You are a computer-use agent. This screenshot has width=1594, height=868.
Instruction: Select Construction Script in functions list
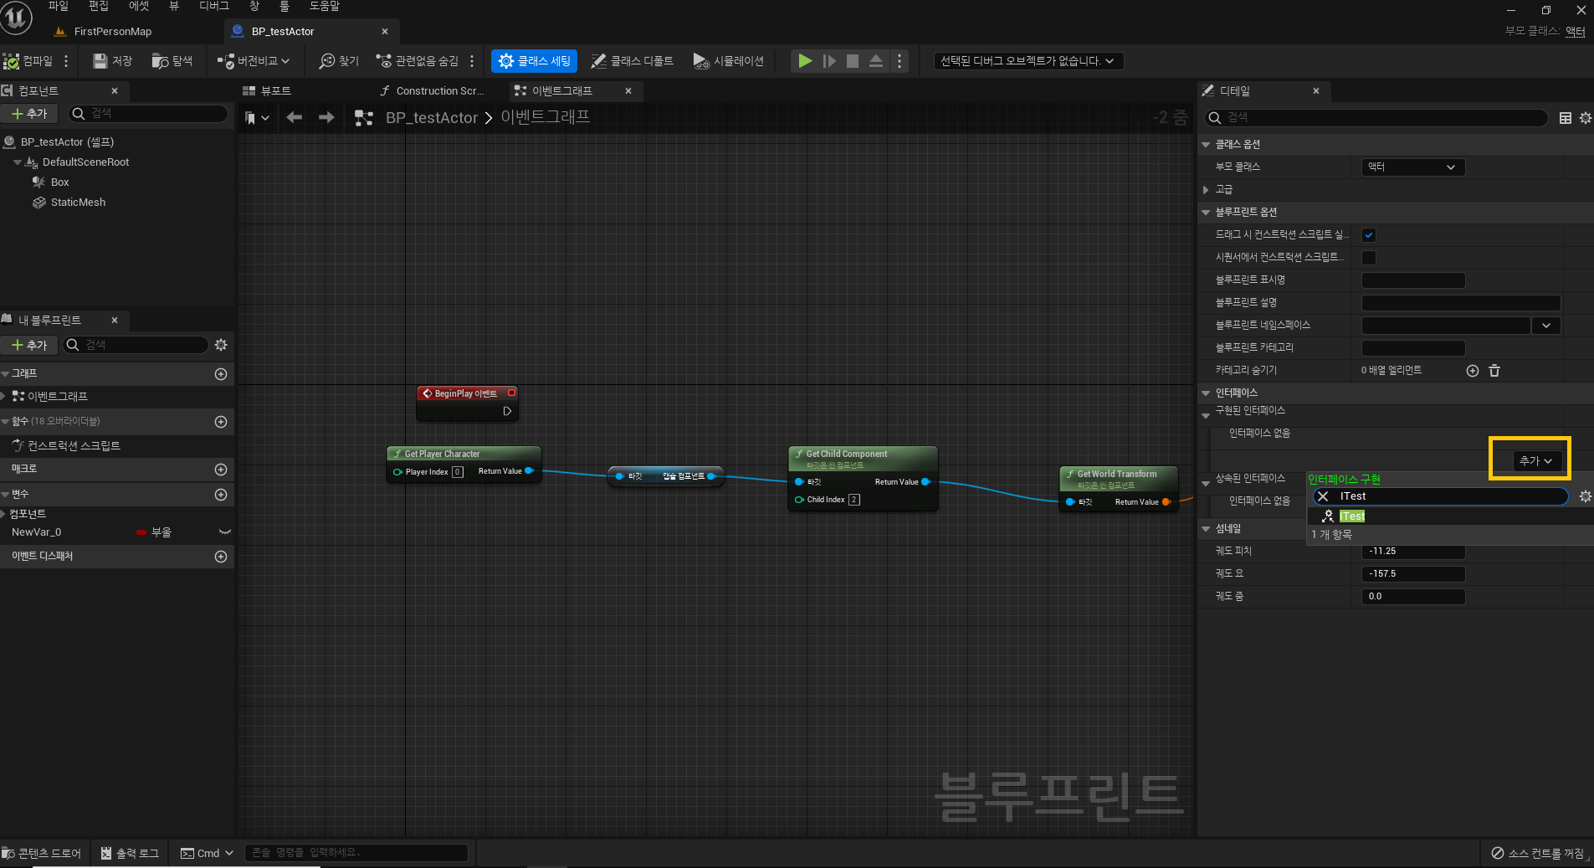74,446
